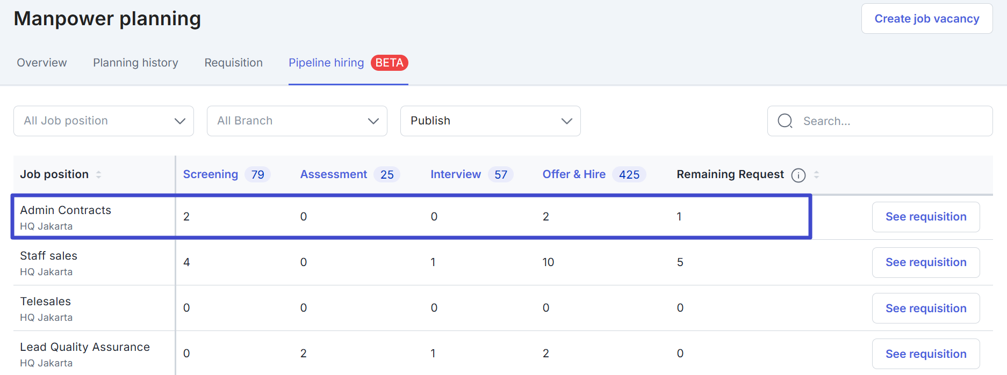
Task: Expand the All Branch dropdown
Action: [x=297, y=121]
